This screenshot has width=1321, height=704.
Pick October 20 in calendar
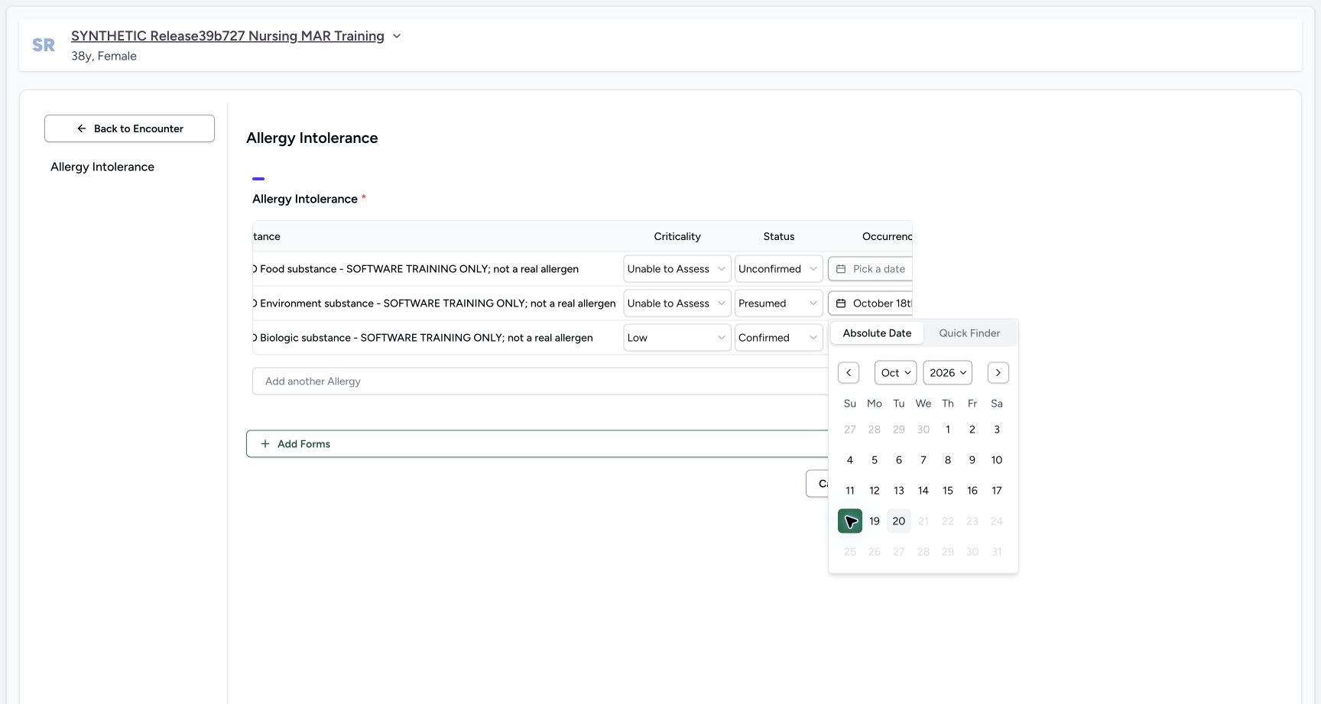(x=899, y=521)
